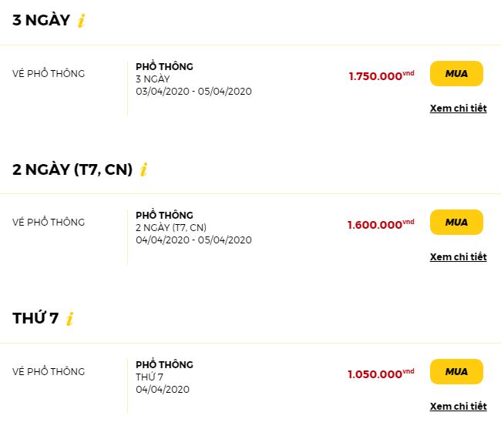This screenshot has height=429, width=501.
Task: View details link for 3 NGÀY ticket
Action: tap(458, 108)
